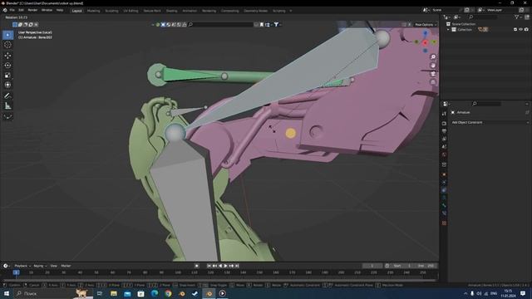532x299 pixels.
Task: Open the Keying dropdown in timeline
Action: click(x=40, y=266)
